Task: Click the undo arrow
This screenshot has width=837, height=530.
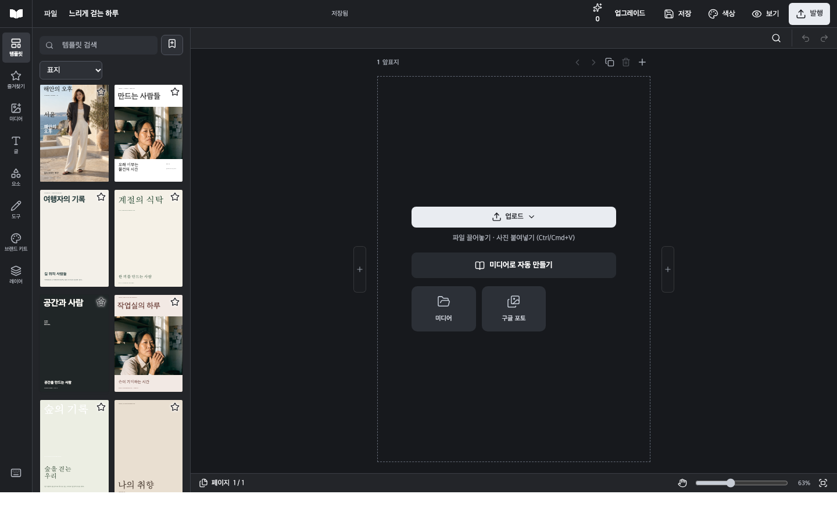Action: (806, 38)
